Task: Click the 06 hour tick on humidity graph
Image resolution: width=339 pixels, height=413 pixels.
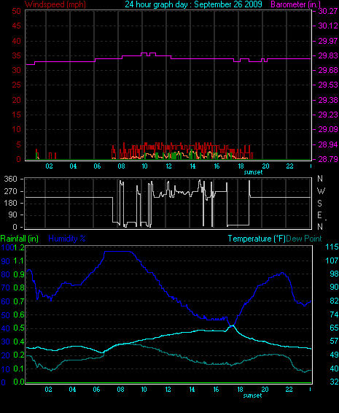Action: click(96, 390)
